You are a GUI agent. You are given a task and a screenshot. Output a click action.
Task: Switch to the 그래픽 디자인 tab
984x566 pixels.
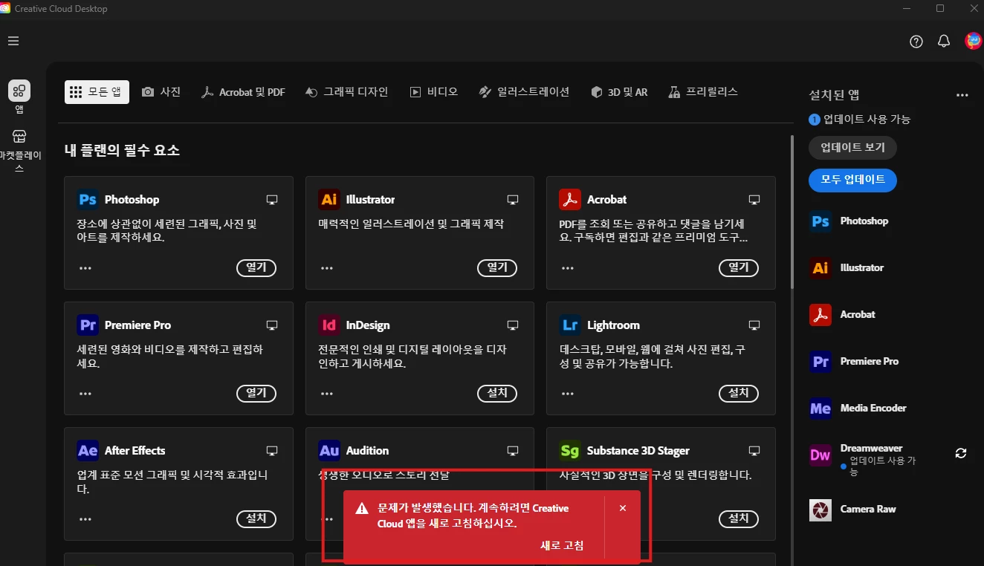pyautogui.click(x=347, y=92)
